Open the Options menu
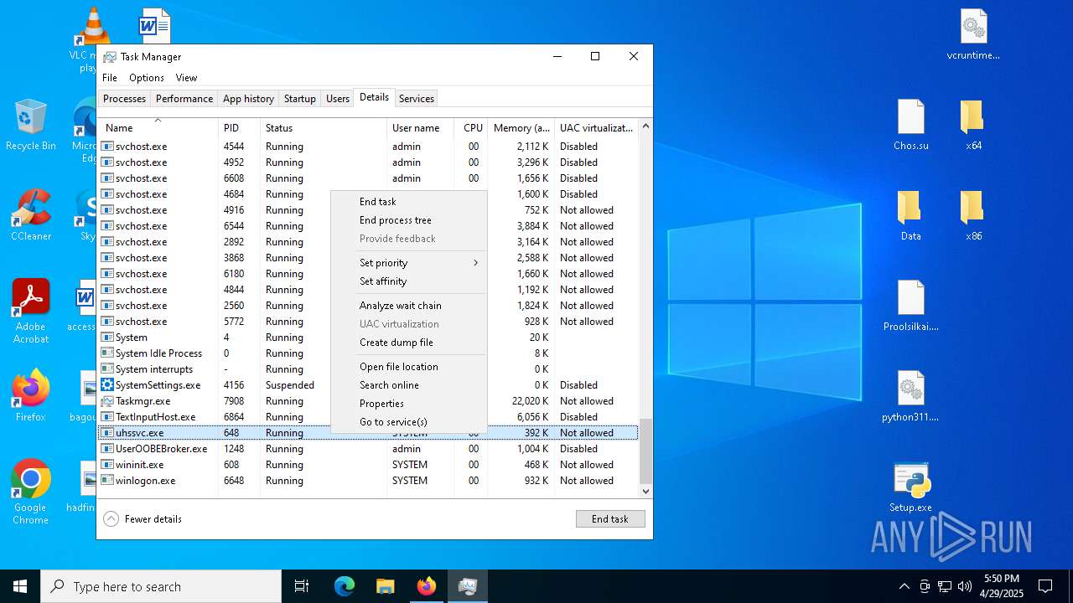The width and height of the screenshot is (1073, 603). pos(147,78)
